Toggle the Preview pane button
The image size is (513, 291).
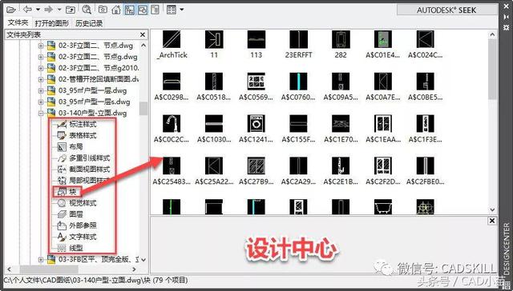coord(143,10)
